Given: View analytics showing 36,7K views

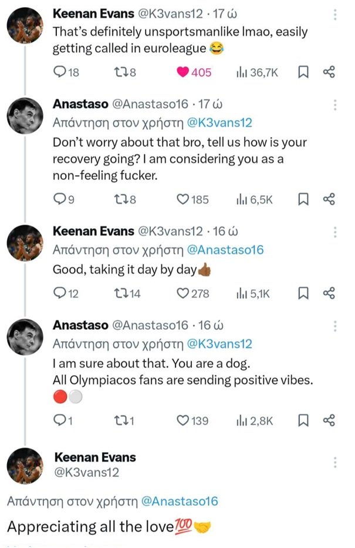Looking at the screenshot, I should (240, 72).
